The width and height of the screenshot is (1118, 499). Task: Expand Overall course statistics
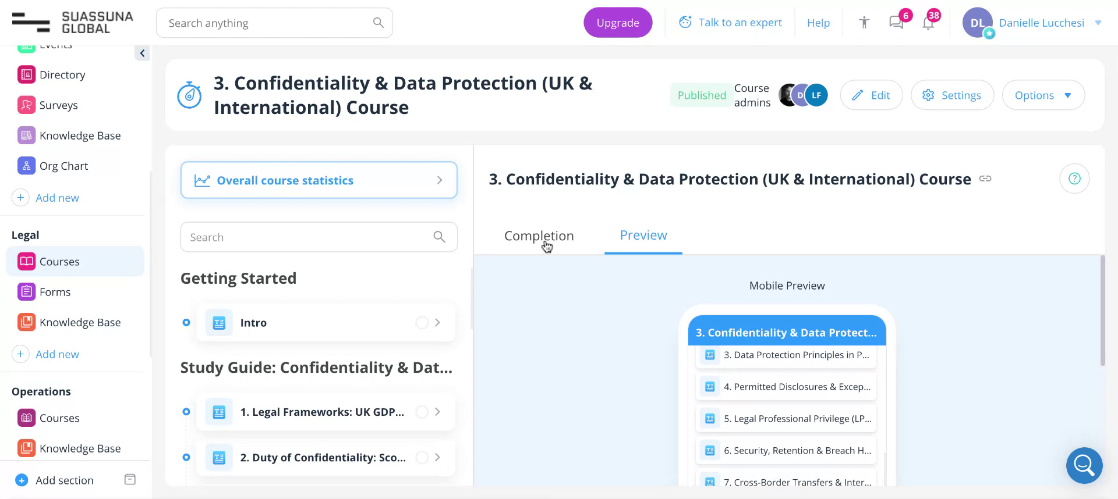pos(319,180)
